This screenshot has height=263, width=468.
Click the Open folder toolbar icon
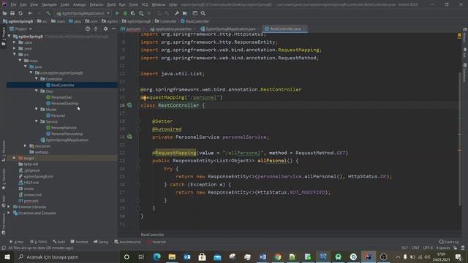[4, 13]
